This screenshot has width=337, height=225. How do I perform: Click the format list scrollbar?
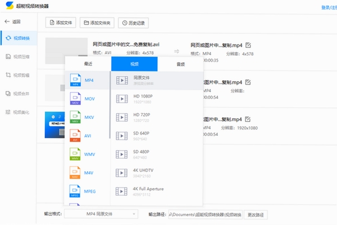110,105
